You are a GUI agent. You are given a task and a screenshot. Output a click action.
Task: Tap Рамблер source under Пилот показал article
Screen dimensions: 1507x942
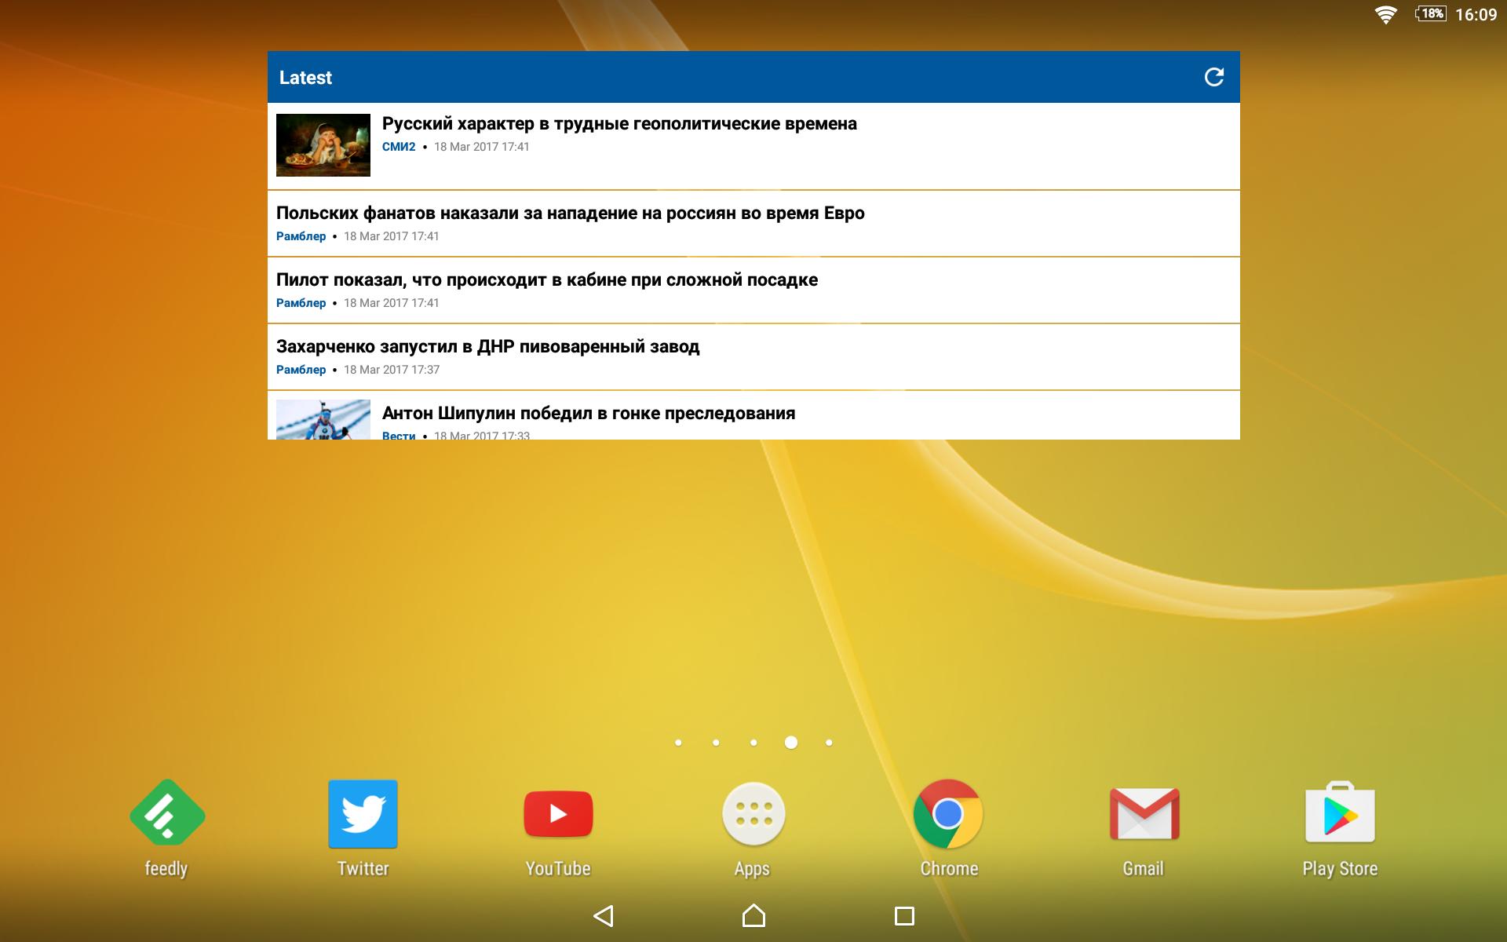point(301,303)
